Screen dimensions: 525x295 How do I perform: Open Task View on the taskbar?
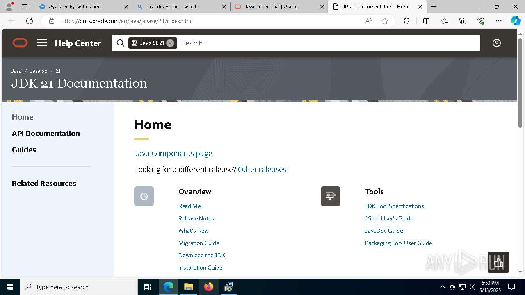[148, 287]
